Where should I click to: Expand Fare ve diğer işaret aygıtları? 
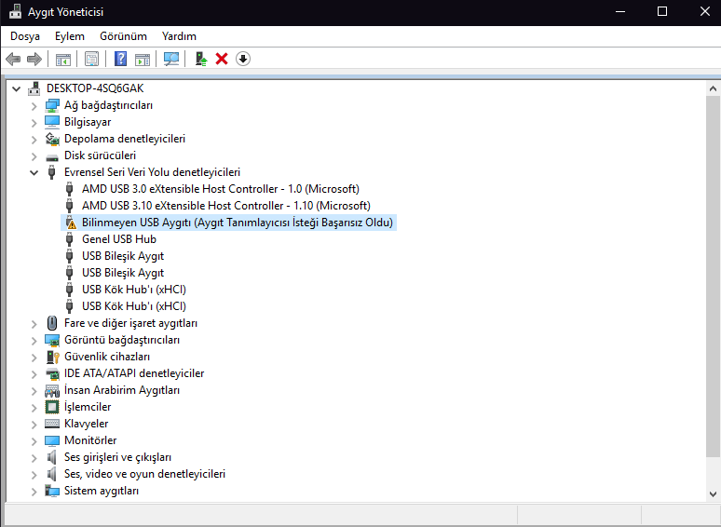click(x=34, y=324)
